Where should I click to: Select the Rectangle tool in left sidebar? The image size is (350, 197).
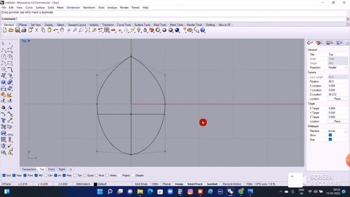pyautogui.click(x=10, y=63)
